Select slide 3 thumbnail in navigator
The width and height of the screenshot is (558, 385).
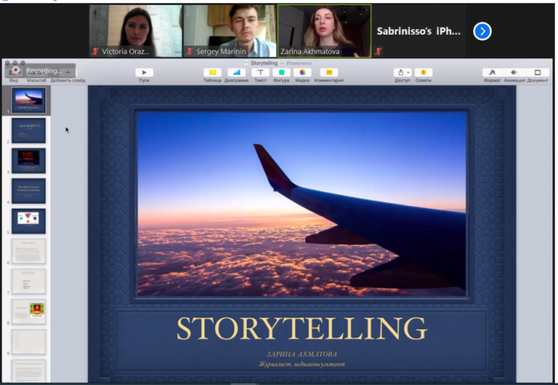[x=28, y=160]
